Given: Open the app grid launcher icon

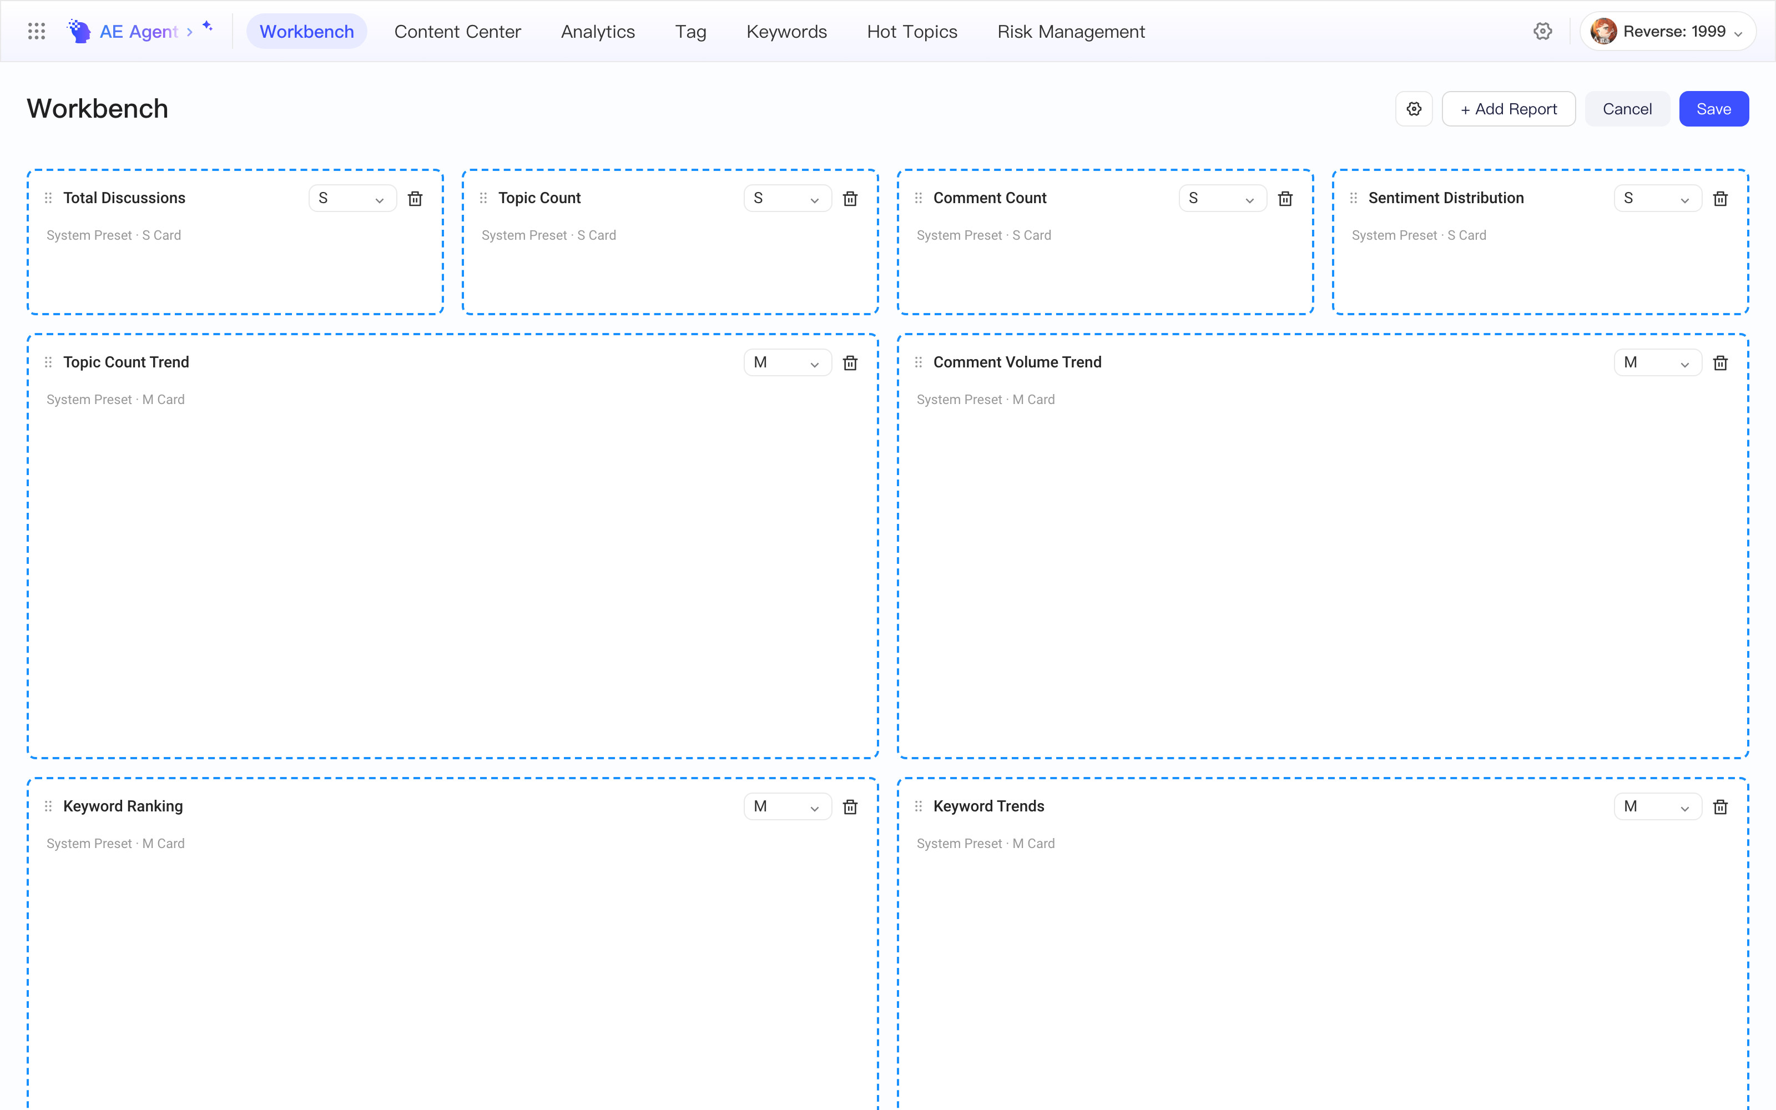Looking at the screenshot, I should pos(37,32).
